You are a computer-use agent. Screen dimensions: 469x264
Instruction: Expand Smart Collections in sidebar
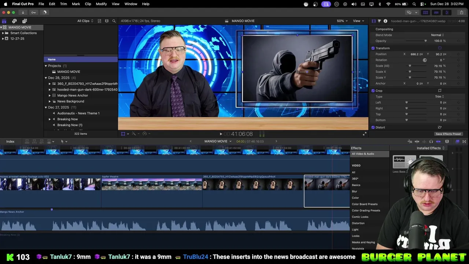pos(3,33)
